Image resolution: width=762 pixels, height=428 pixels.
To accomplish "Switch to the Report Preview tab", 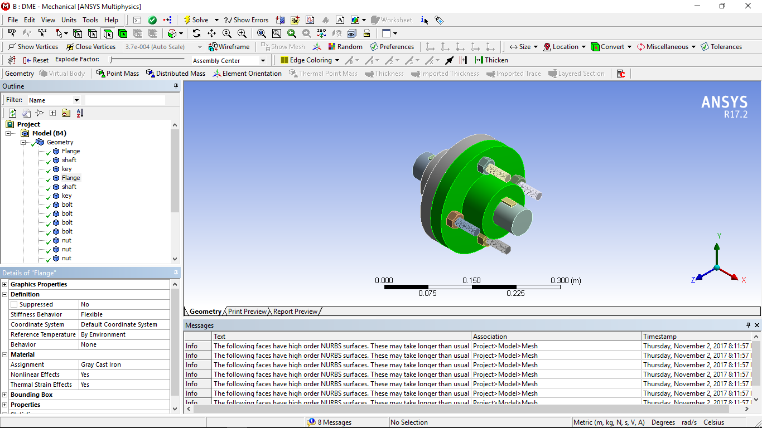I will click(x=295, y=312).
